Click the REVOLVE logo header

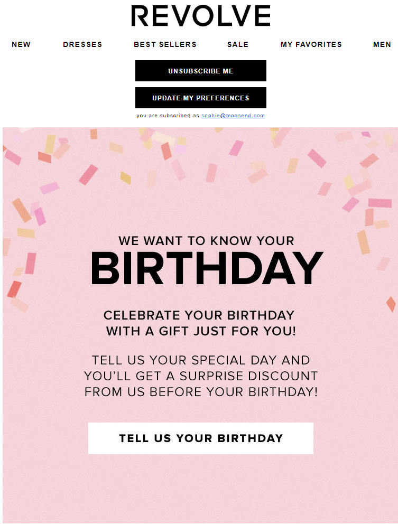200,16
